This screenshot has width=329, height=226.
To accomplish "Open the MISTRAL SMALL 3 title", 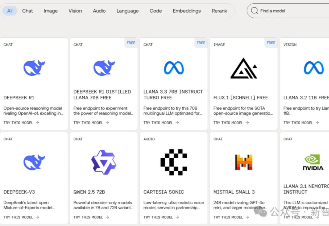I will tap(234, 192).
